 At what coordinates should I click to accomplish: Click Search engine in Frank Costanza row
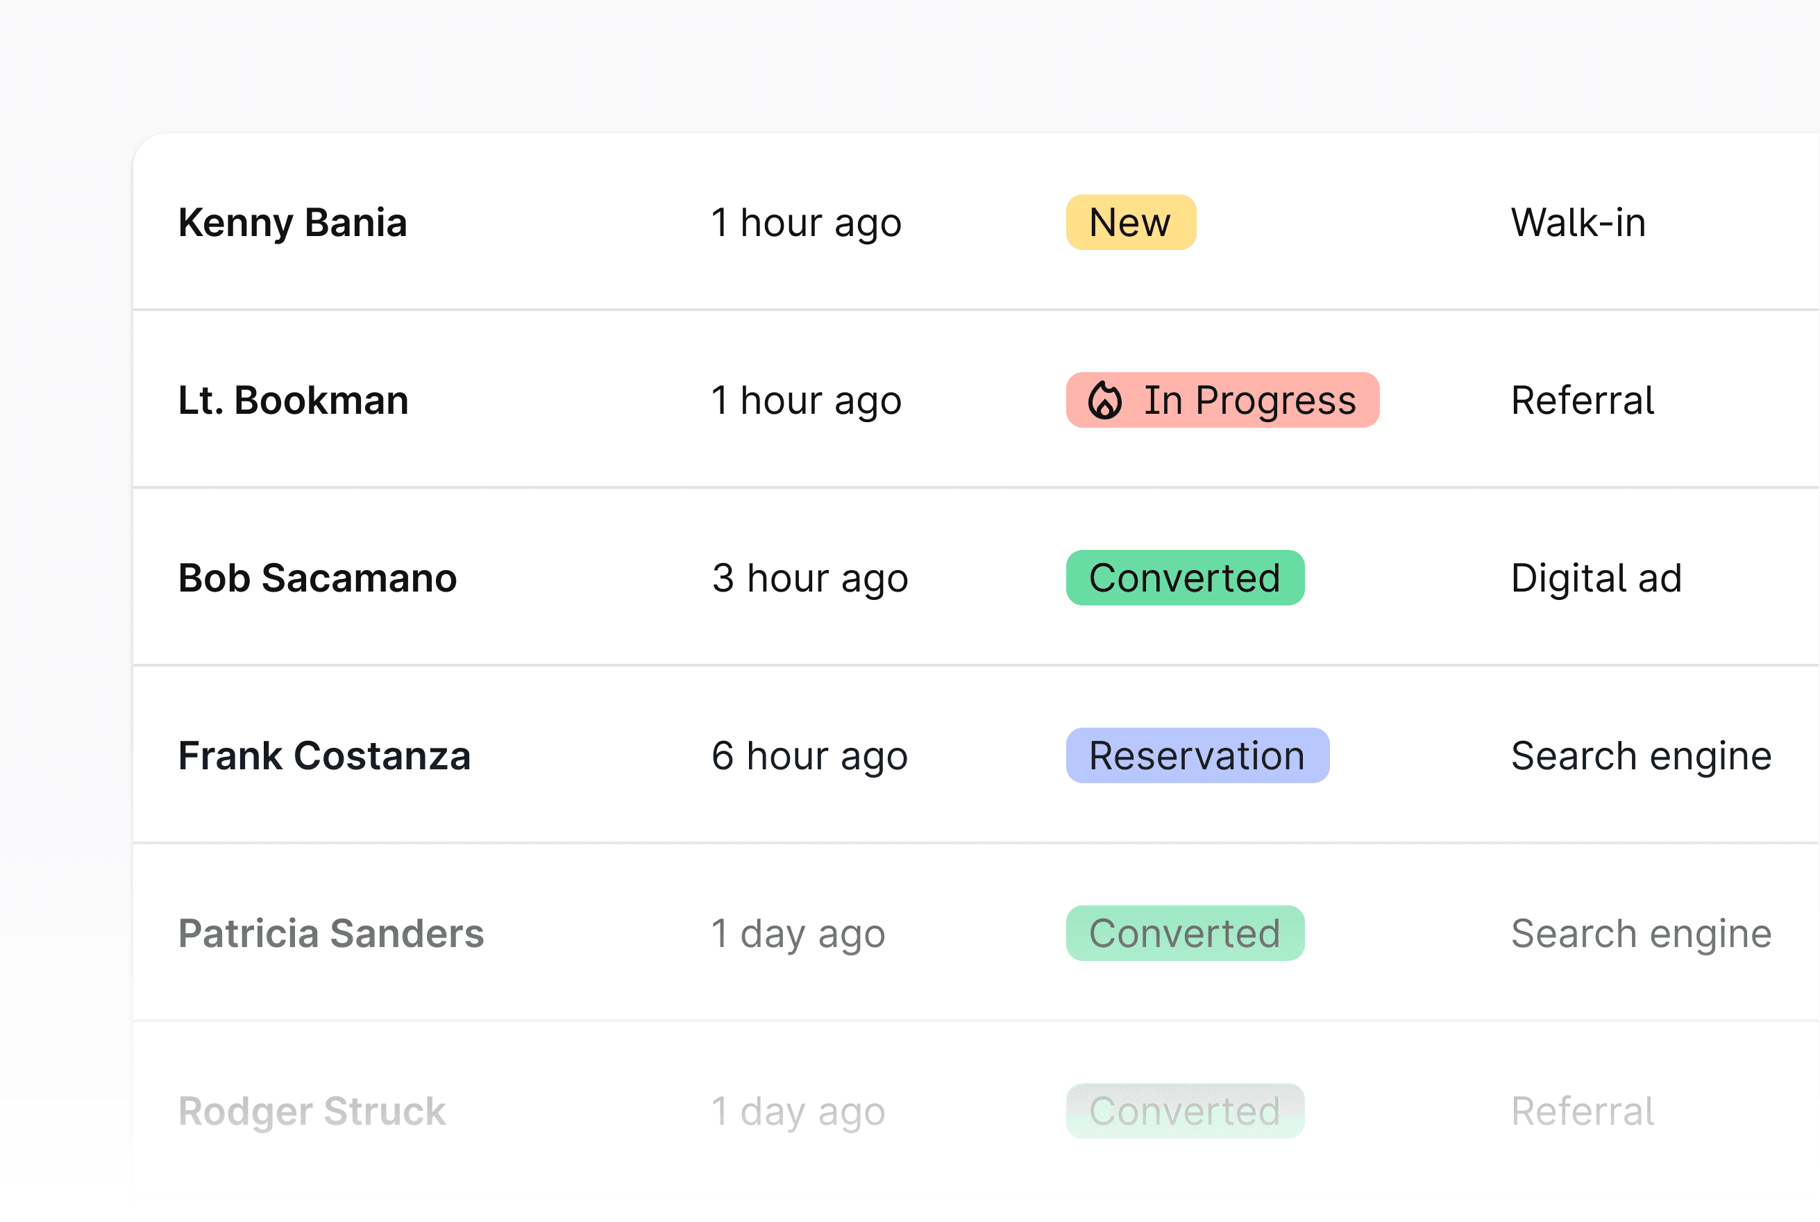(x=1641, y=756)
